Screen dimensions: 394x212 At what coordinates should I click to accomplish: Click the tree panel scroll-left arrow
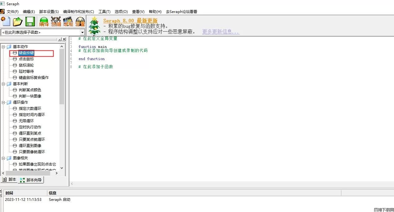(x=3, y=173)
